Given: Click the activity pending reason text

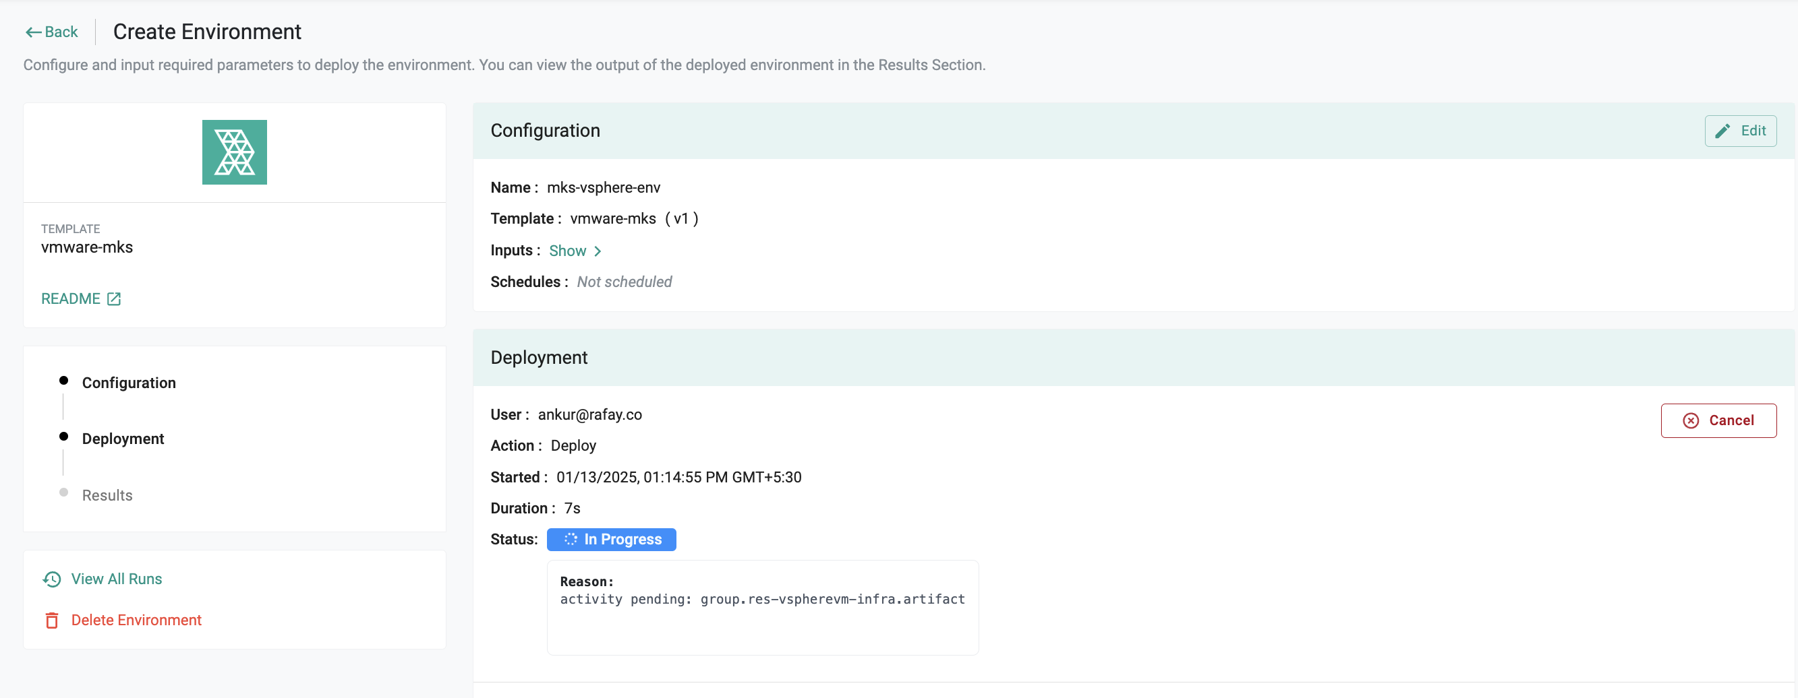Looking at the screenshot, I should coord(762,599).
